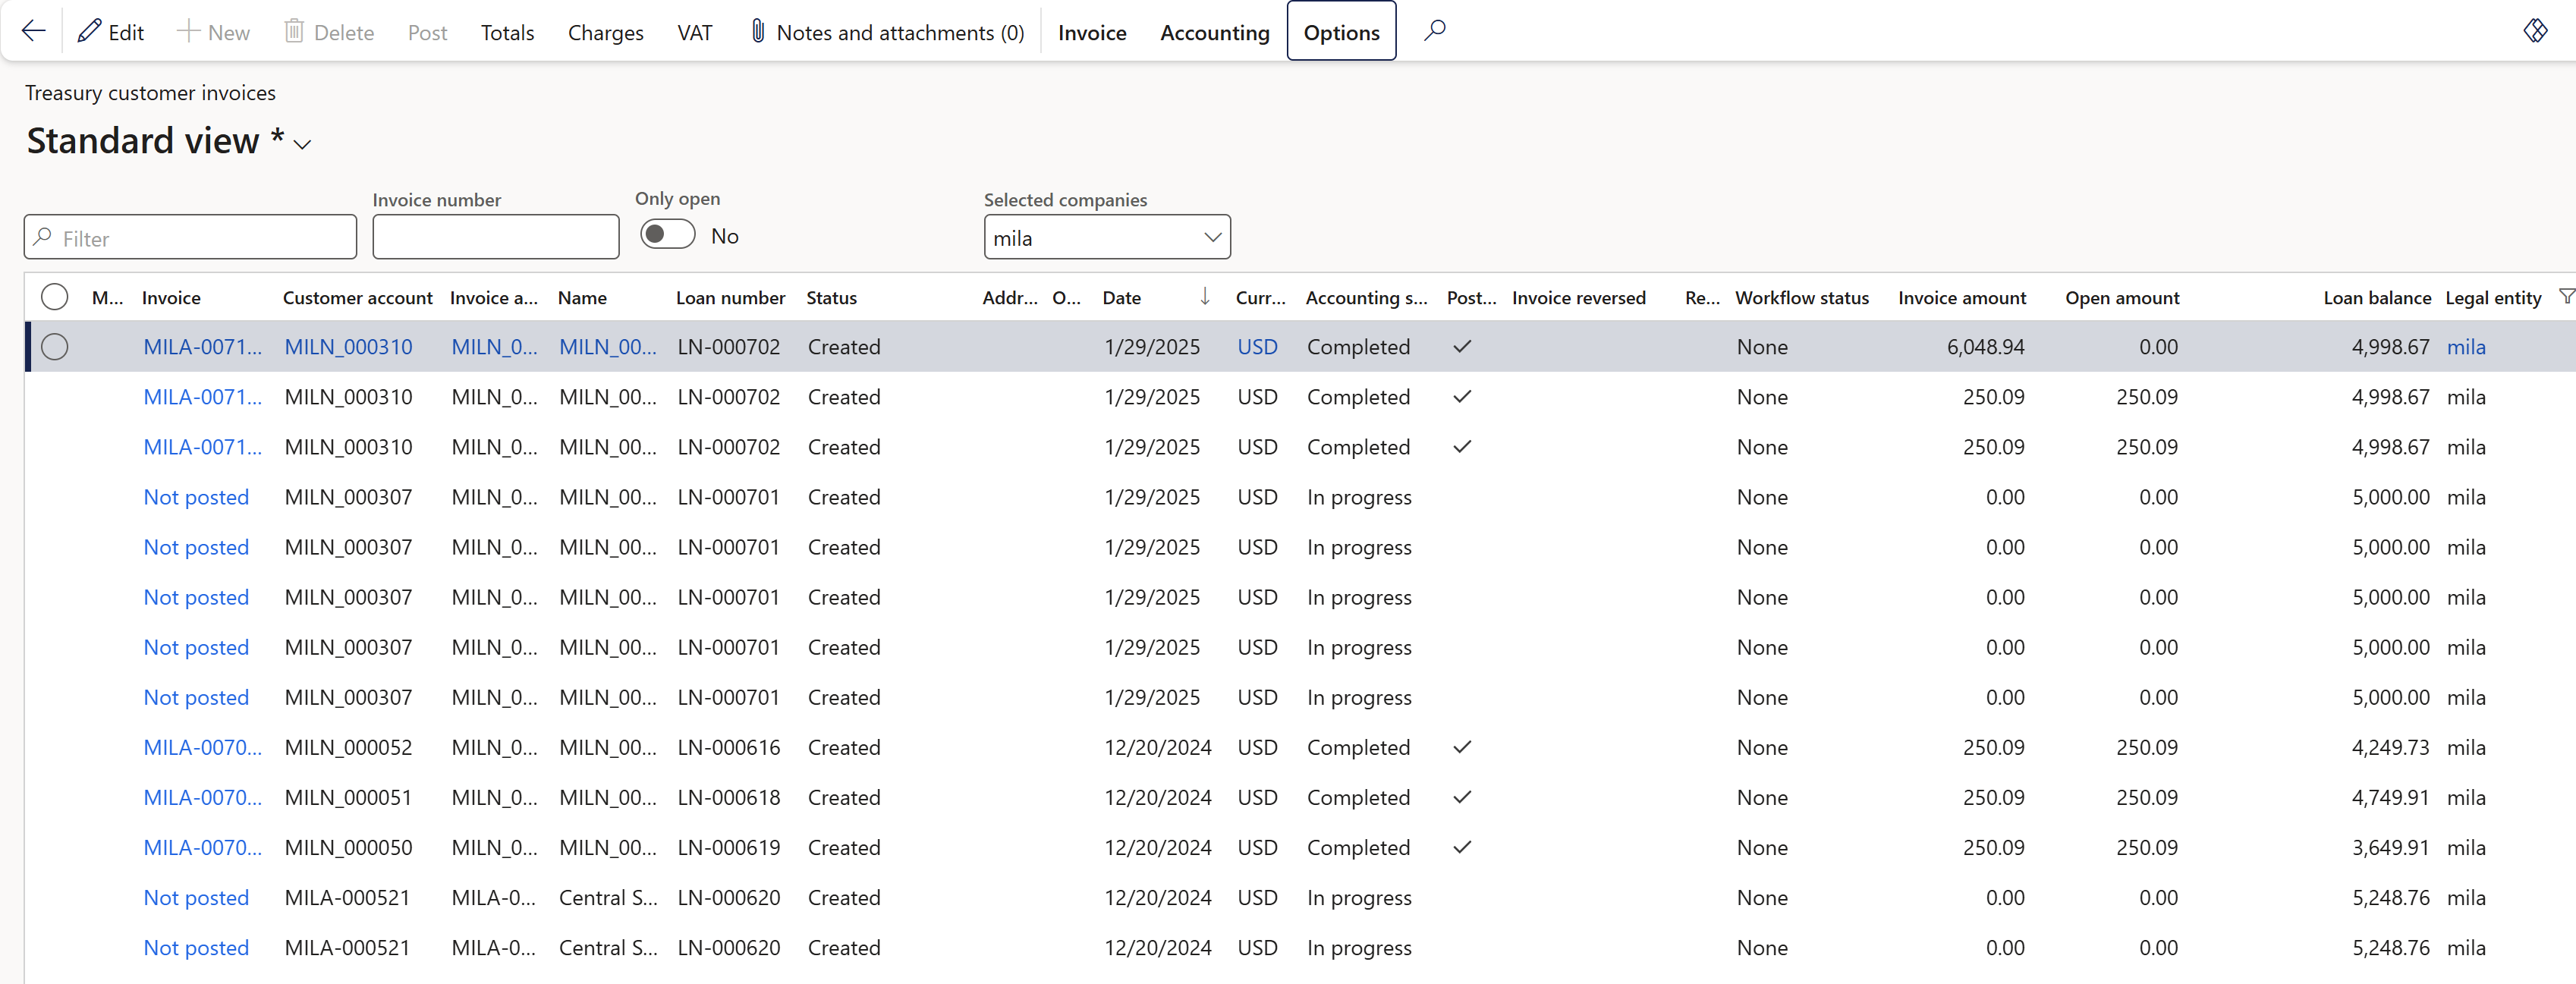
Task: Select all rows via header circle
Action: [x=55, y=297]
